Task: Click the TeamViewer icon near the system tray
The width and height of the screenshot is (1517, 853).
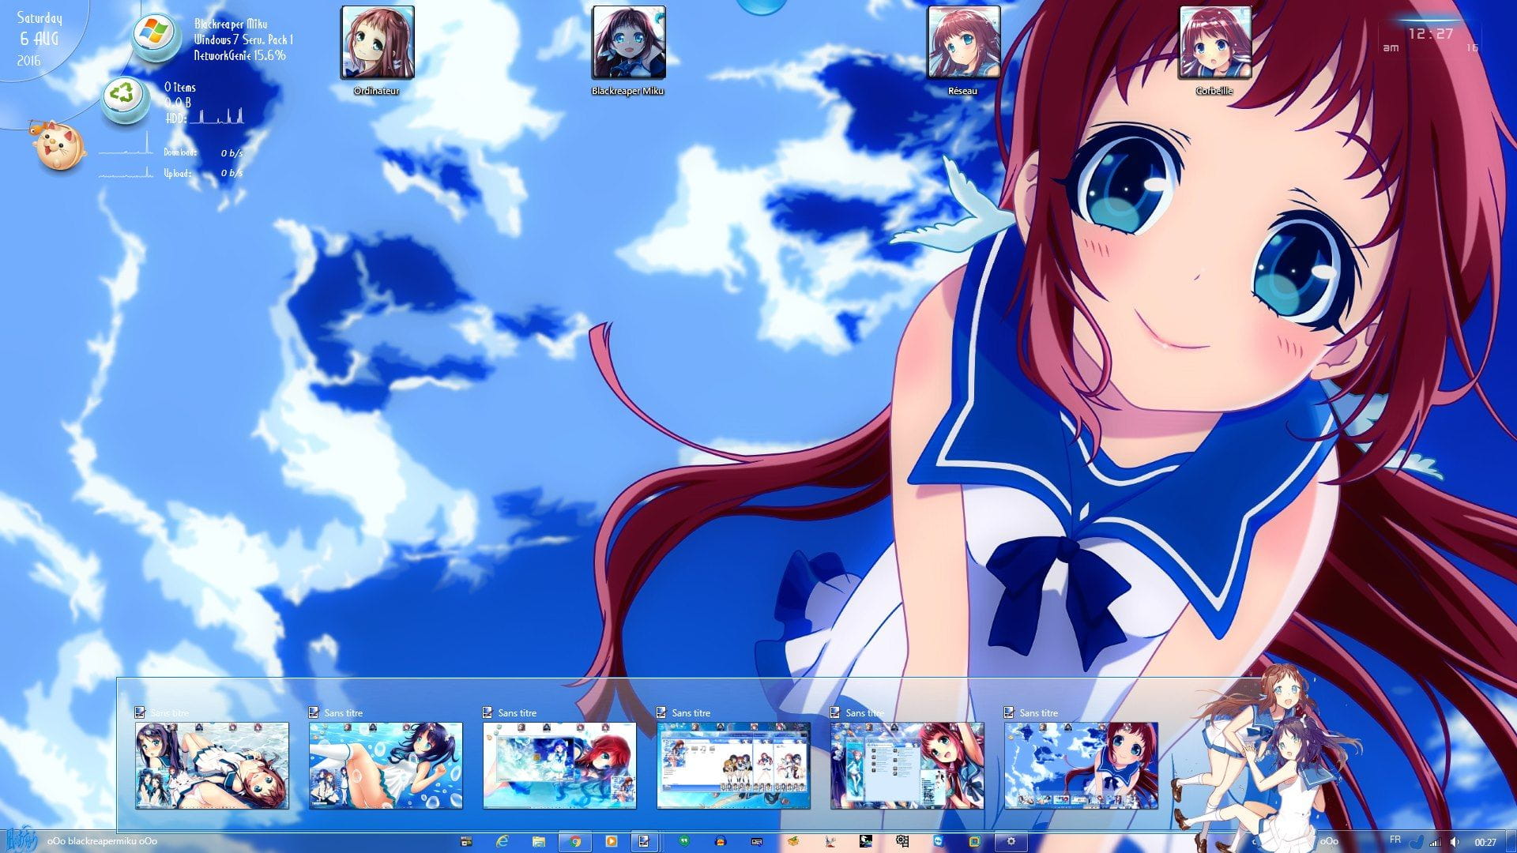Action: 939,842
